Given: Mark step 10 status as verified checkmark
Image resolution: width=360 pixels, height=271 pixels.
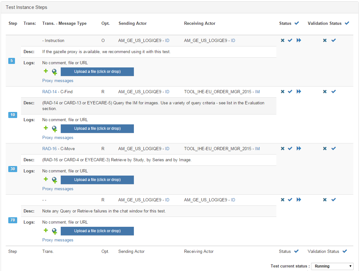Looking at the screenshot, I should (290, 92).
